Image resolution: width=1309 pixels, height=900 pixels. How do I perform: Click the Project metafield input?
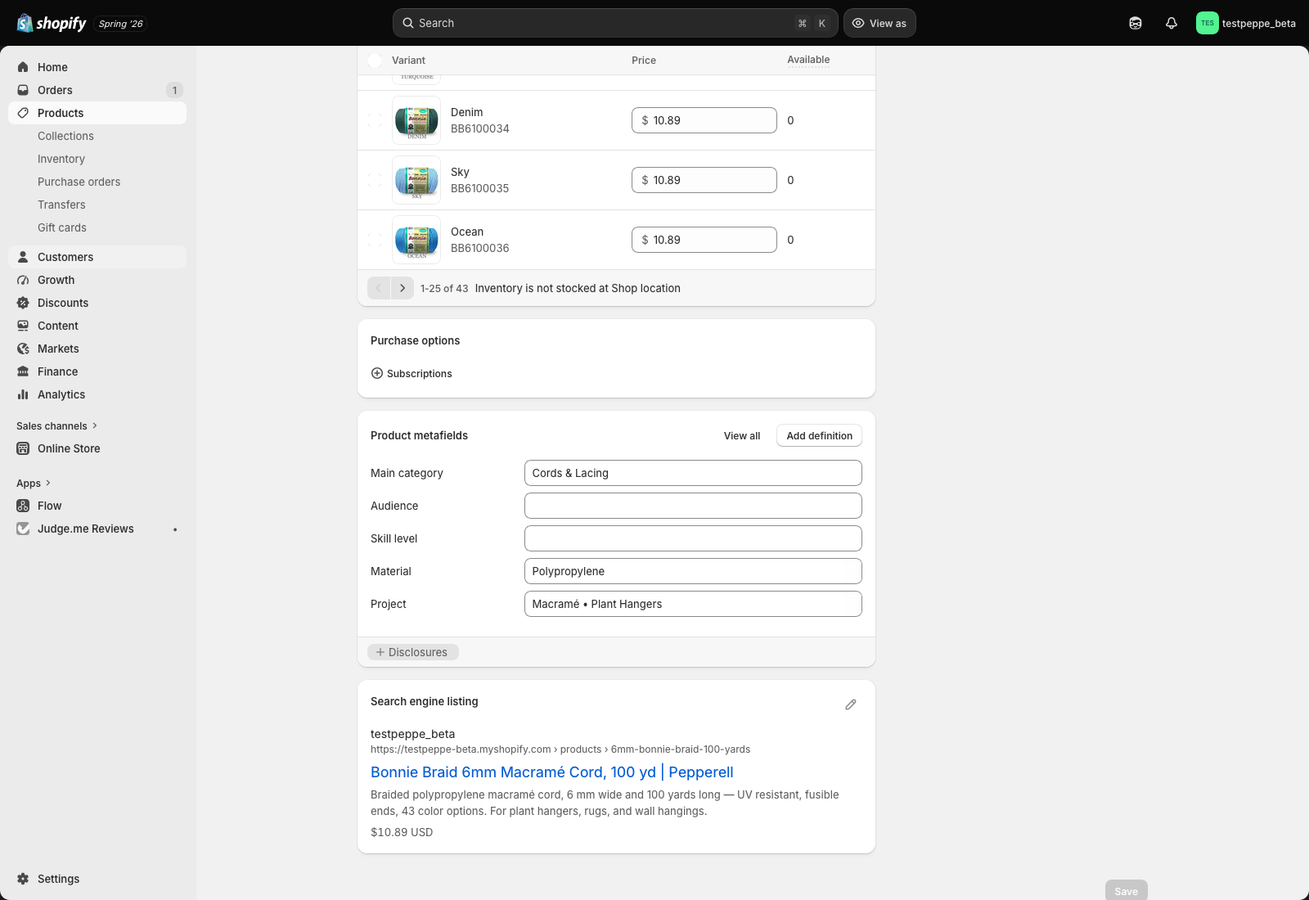point(693,604)
